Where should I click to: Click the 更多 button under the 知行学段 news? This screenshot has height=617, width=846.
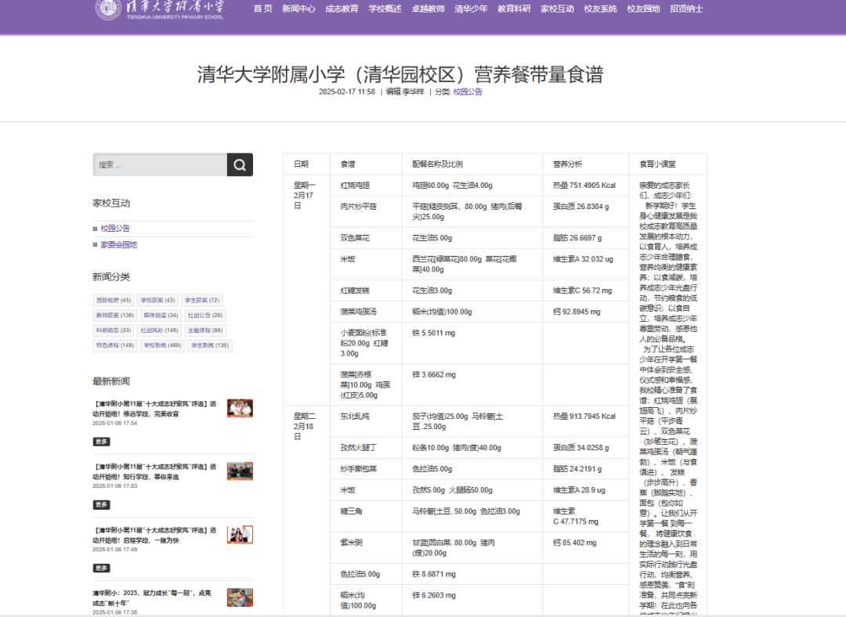coord(101,505)
